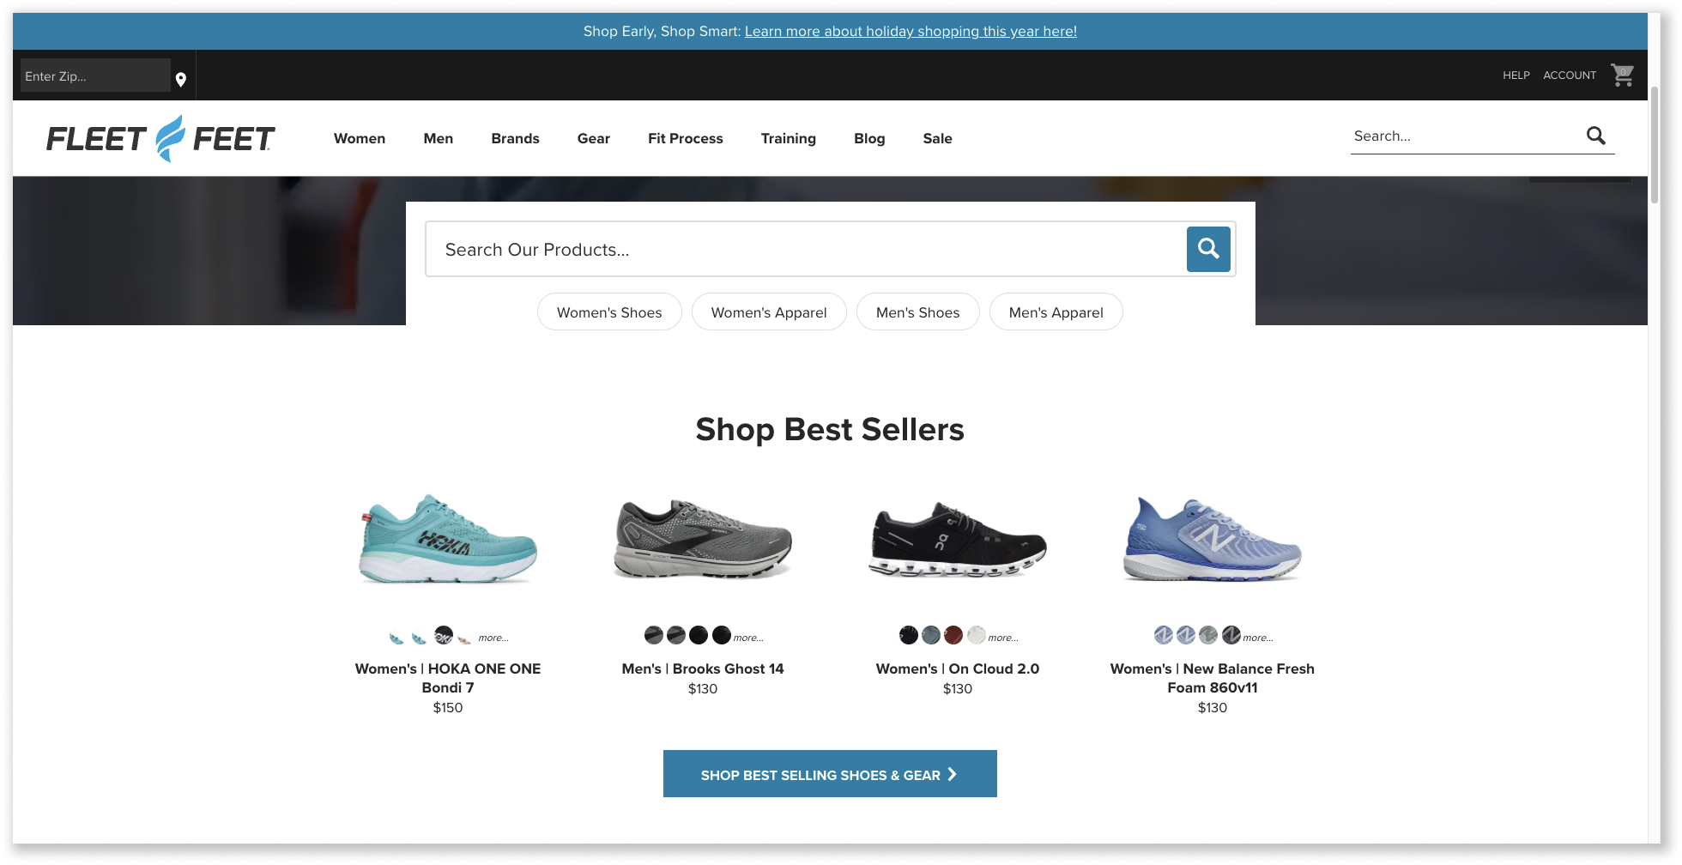Select white swatch for On Cloud 2.0
The width and height of the screenshot is (1682, 865).
(x=977, y=635)
